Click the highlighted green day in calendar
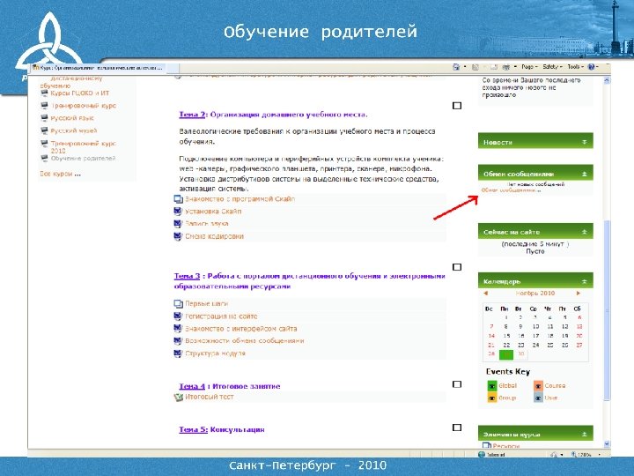This screenshot has width=634, height=476. point(505,354)
